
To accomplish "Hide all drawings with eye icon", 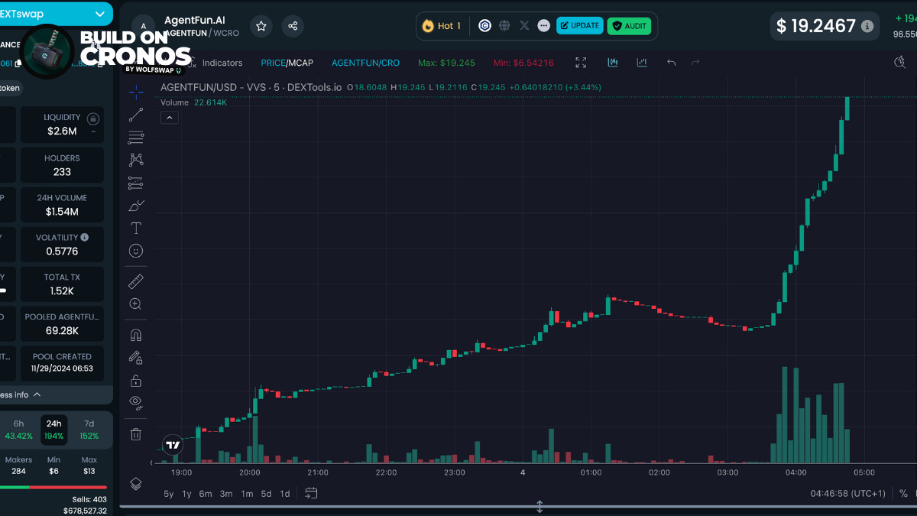I will pos(136,402).
